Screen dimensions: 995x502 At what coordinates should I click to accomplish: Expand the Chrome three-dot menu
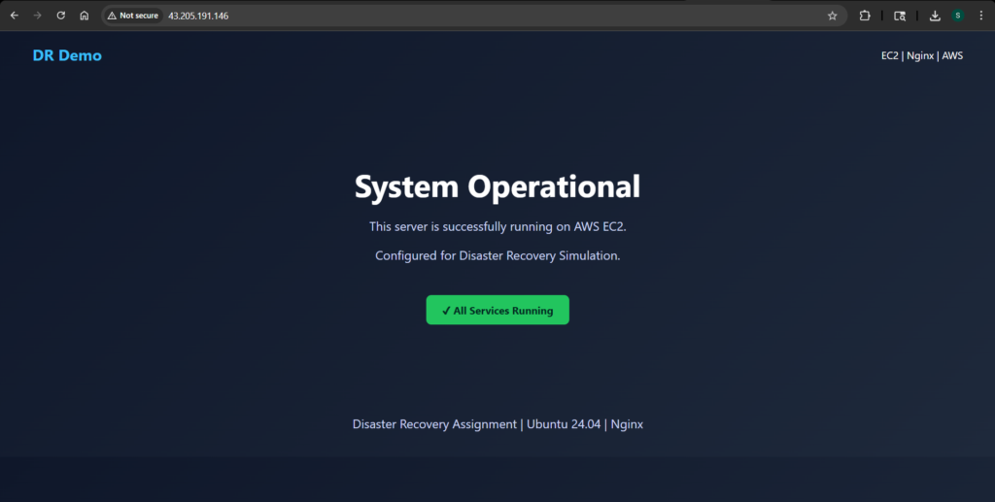(x=980, y=16)
